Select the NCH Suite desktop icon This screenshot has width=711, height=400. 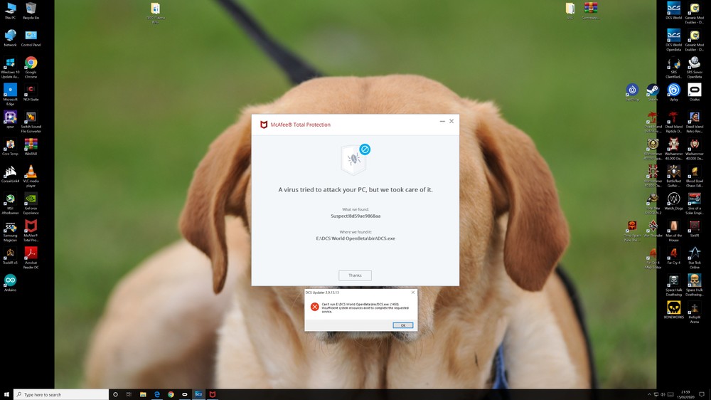pos(31,93)
